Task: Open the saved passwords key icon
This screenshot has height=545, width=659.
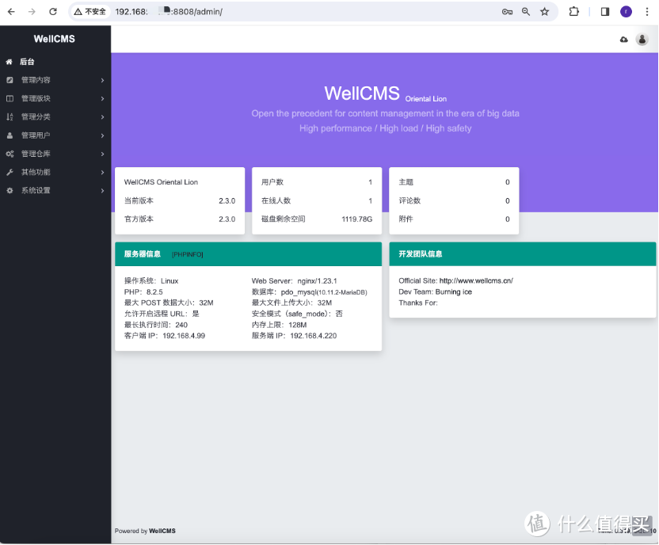Action: pos(507,12)
